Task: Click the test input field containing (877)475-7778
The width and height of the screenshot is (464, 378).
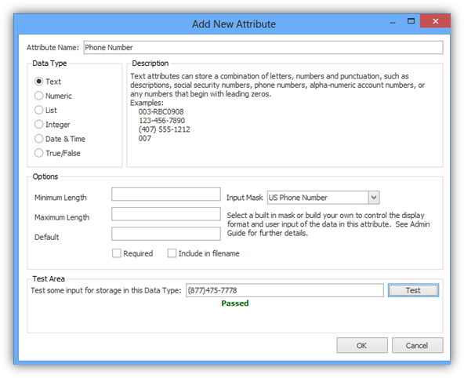Action: [x=285, y=290]
